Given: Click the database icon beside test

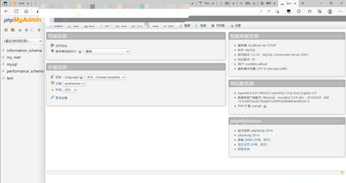Looking at the screenshot, I should [x=3, y=78].
